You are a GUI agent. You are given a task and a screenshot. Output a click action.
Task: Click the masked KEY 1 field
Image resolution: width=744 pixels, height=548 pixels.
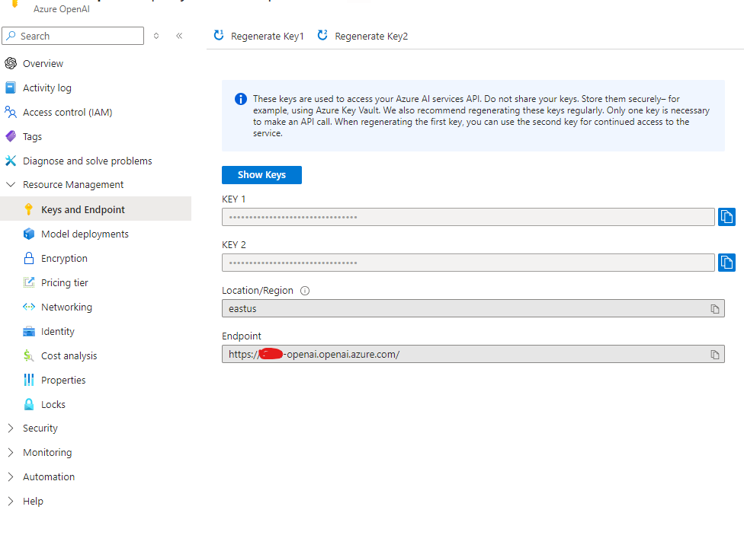coord(468,217)
